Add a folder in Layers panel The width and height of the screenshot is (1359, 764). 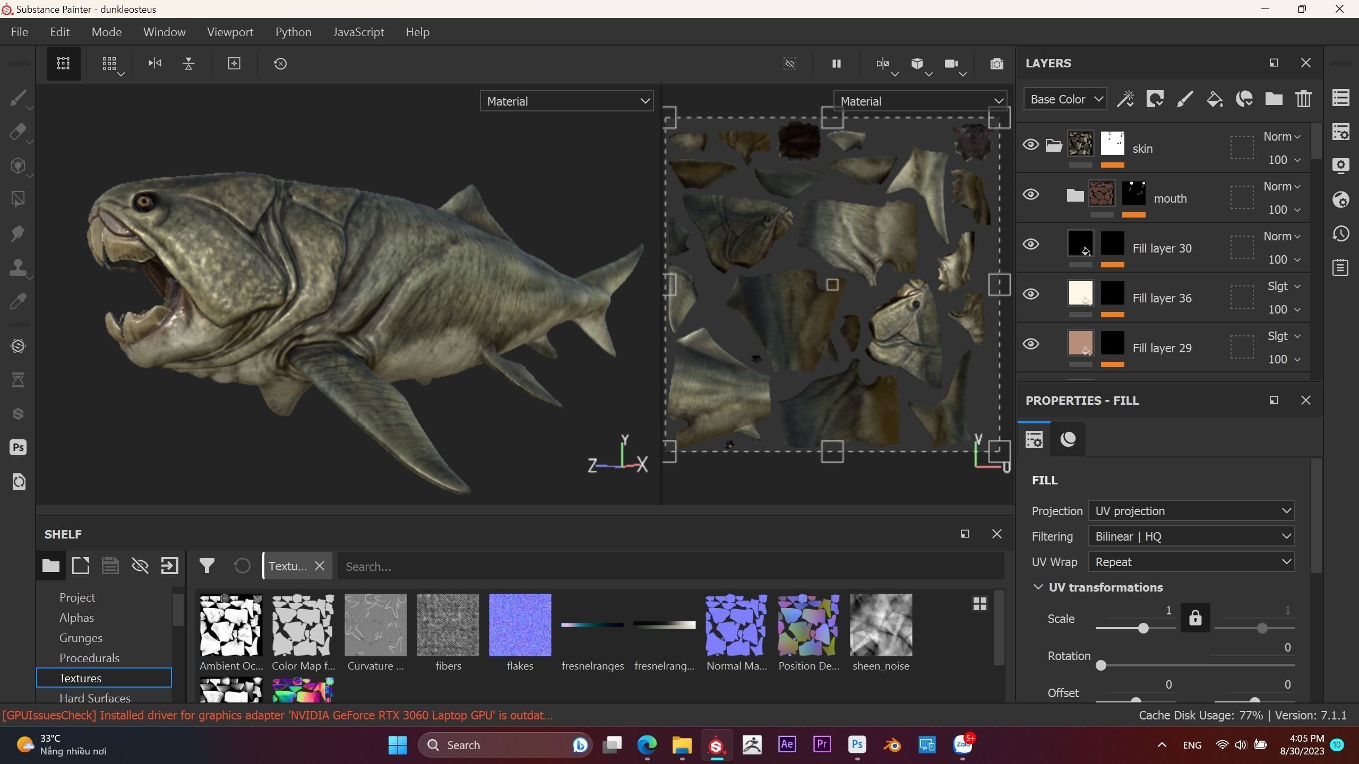pyautogui.click(x=1274, y=99)
